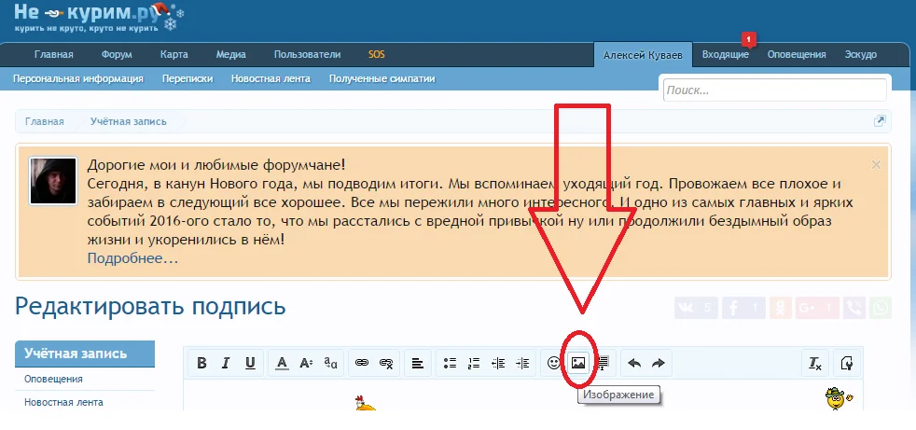This screenshot has width=916, height=430.
Task: Open the Форум tab in navigation
Action: coord(117,54)
